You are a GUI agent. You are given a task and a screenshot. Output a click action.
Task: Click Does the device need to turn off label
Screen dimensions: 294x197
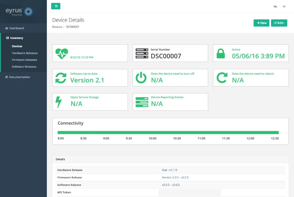point(172,74)
